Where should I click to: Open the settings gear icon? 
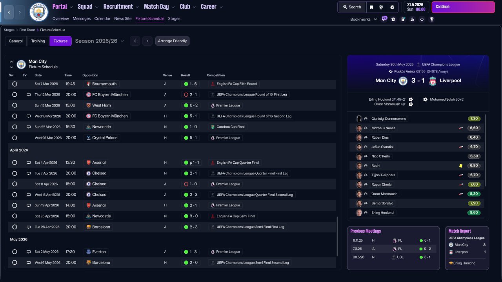392,7
